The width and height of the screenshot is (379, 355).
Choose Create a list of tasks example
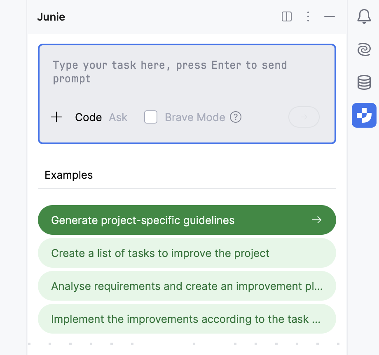point(187,253)
